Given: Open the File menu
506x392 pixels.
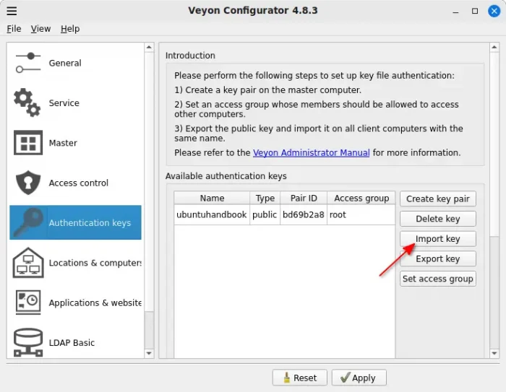Looking at the screenshot, I should click(14, 29).
